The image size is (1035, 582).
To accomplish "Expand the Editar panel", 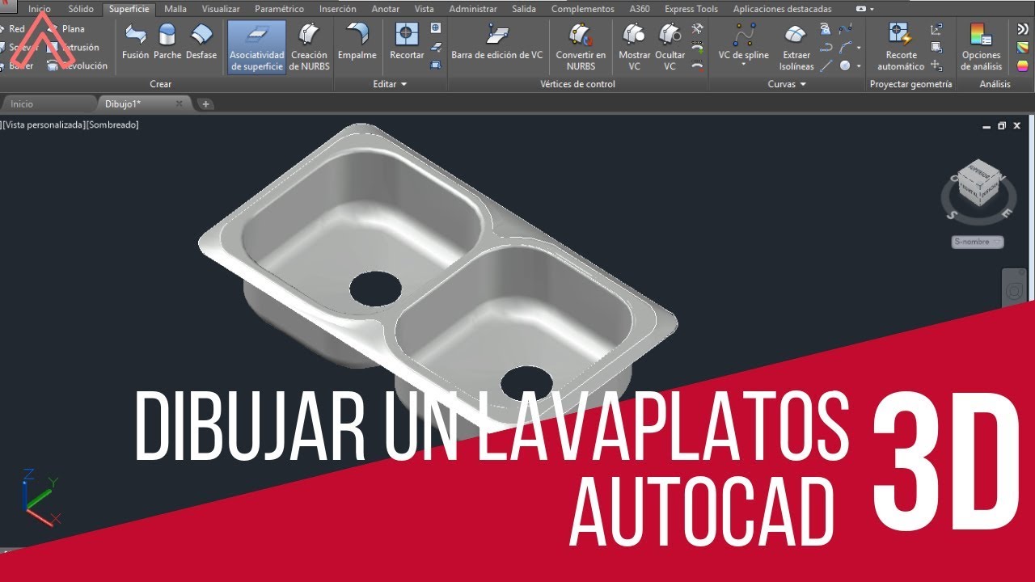I will point(391,84).
